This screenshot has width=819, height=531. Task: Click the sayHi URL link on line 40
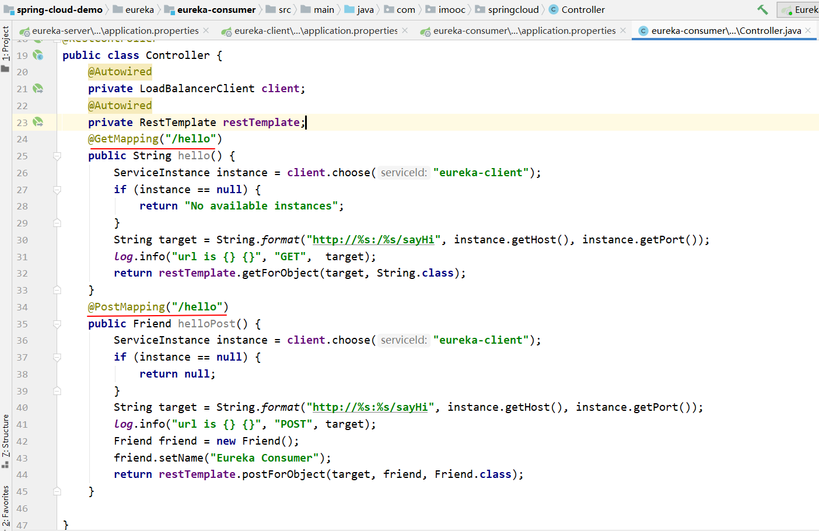(370, 407)
